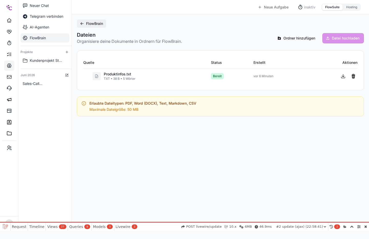This screenshot has height=239, width=369.
Task: Click the Status column header
Action: [x=216, y=63]
